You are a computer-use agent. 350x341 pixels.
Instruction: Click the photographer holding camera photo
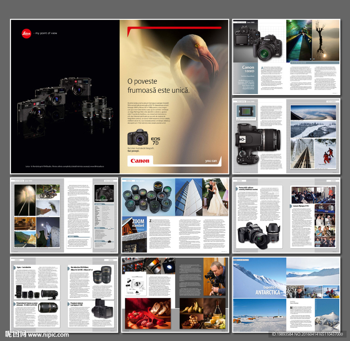(x=214, y=277)
